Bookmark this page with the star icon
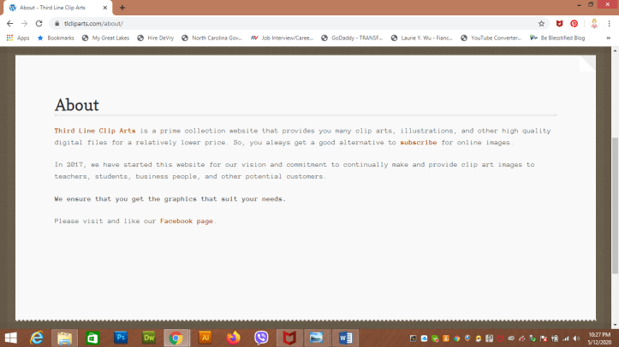This screenshot has width=619, height=347. [x=541, y=24]
